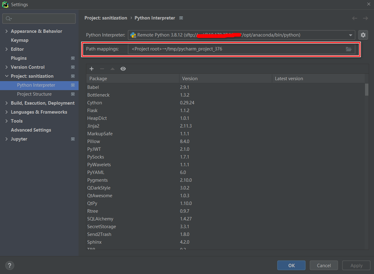Click the Path mappings folder icon
This screenshot has width=374, height=274.
point(349,49)
